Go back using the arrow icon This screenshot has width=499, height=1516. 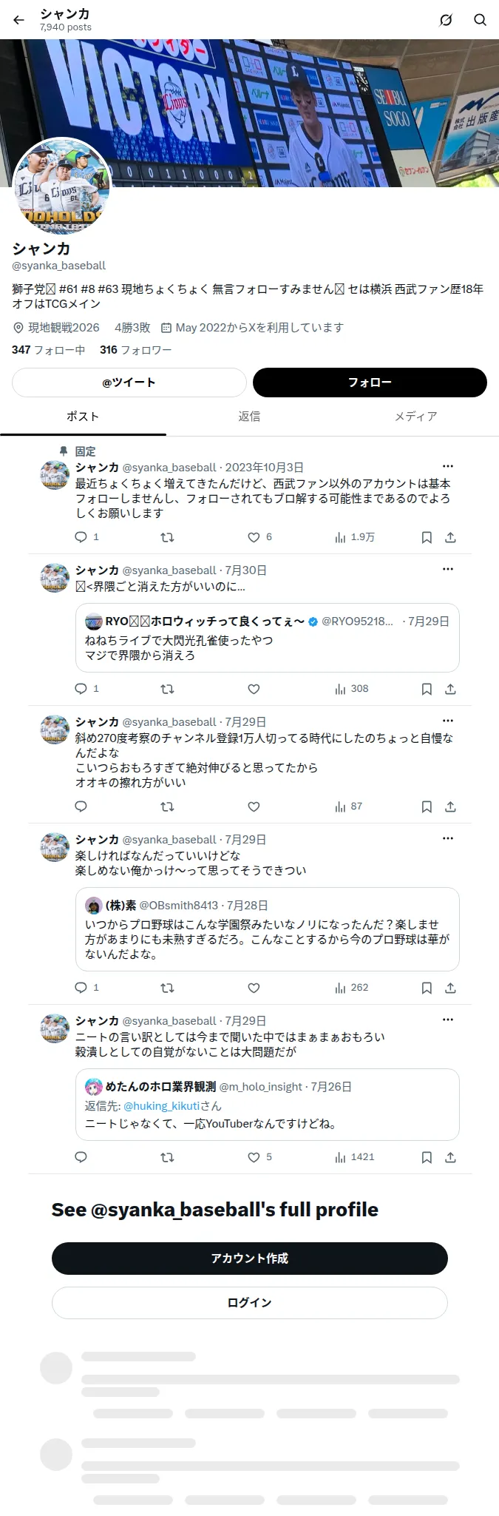[19, 20]
